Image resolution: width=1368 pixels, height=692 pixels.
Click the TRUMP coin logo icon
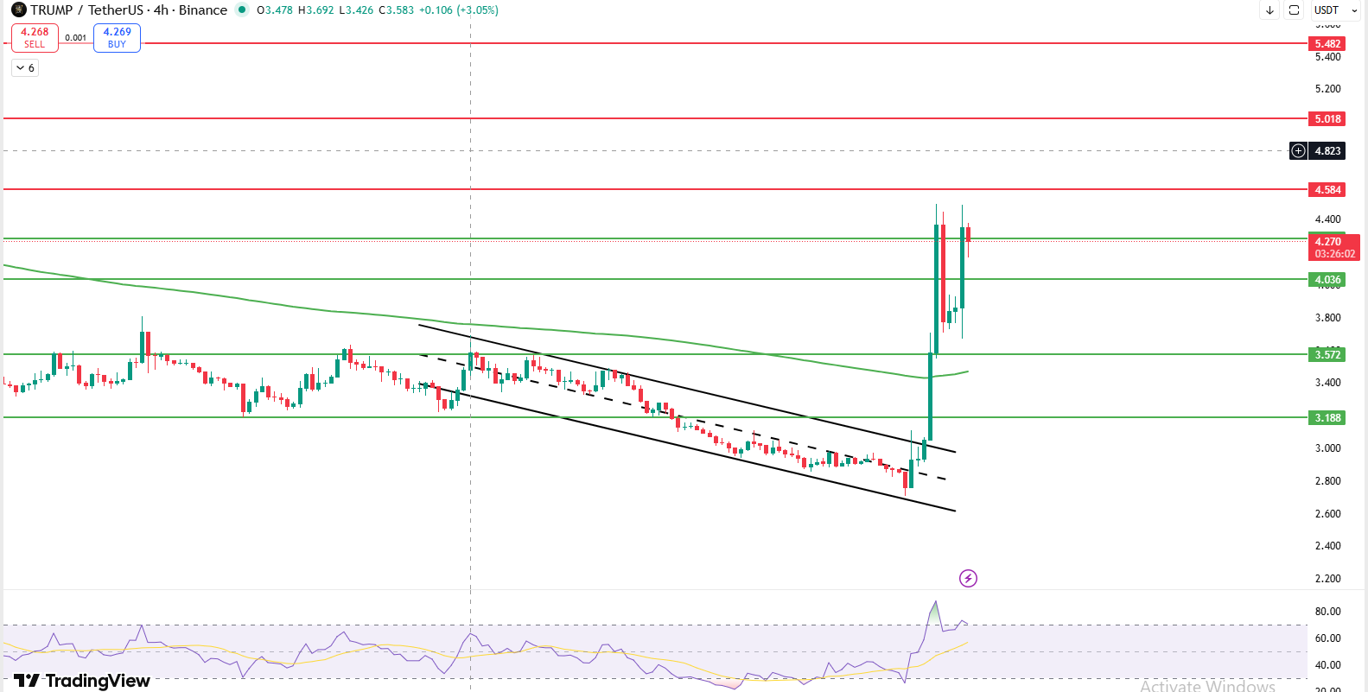pyautogui.click(x=19, y=10)
